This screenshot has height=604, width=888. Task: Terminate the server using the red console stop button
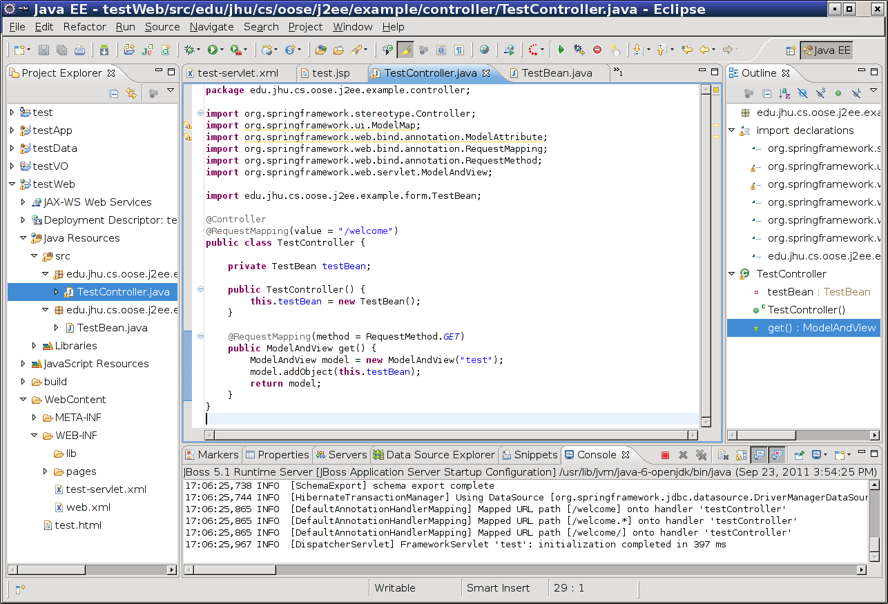(665, 455)
